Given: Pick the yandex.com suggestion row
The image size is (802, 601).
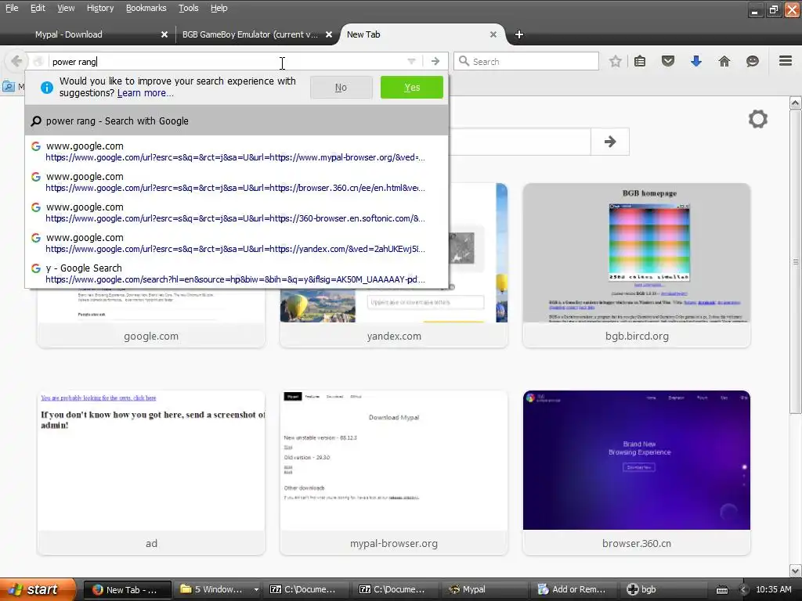Looking at the screenshot, I should (237, 243).
